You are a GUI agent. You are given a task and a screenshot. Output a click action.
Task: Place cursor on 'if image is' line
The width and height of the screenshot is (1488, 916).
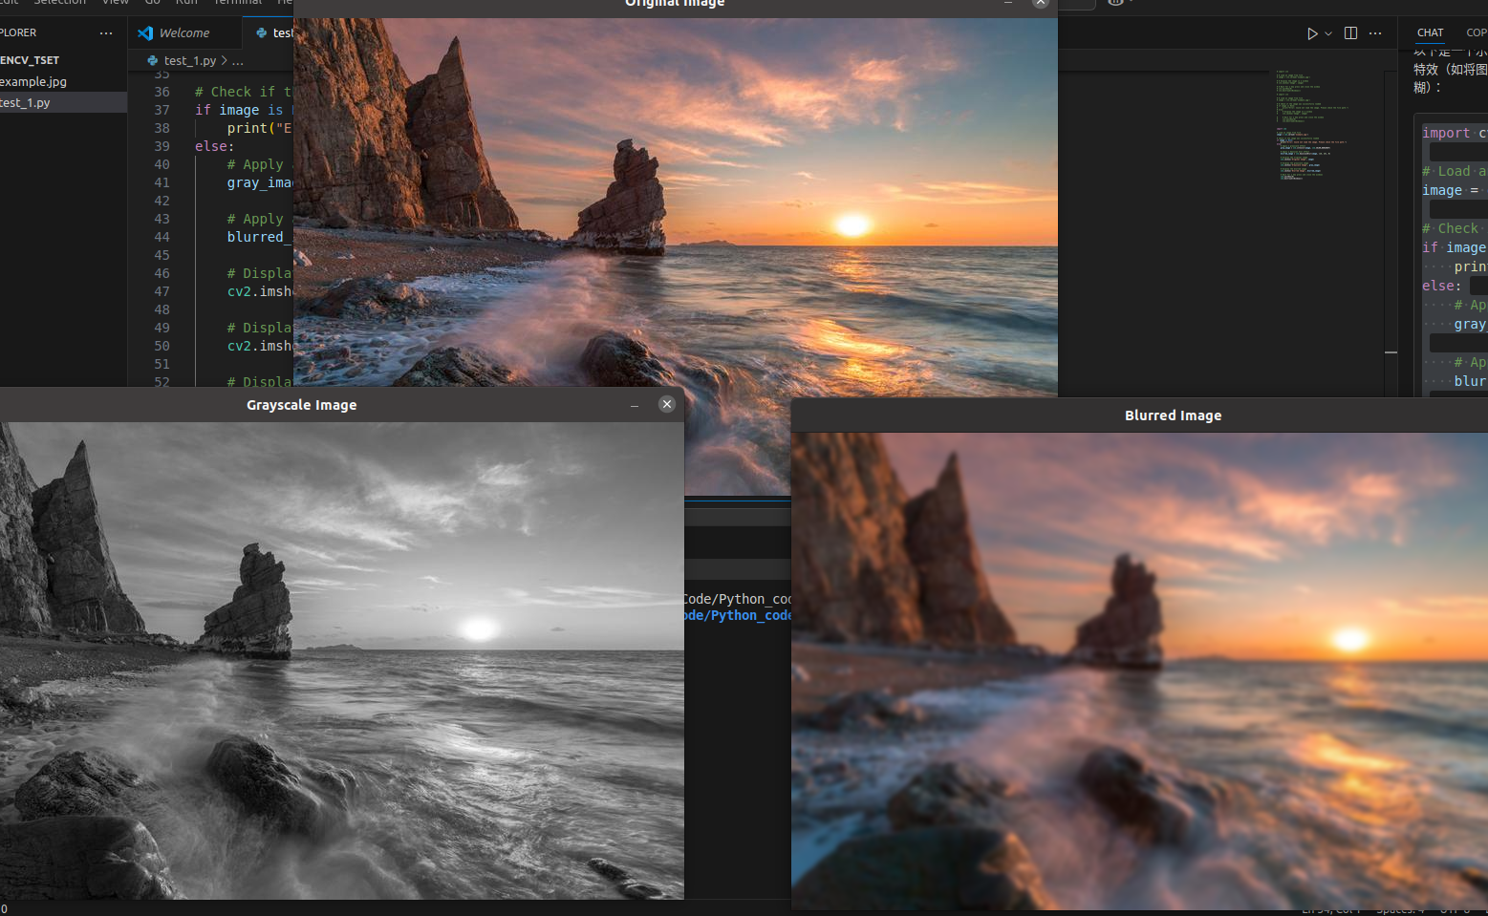tap(244, 110)
